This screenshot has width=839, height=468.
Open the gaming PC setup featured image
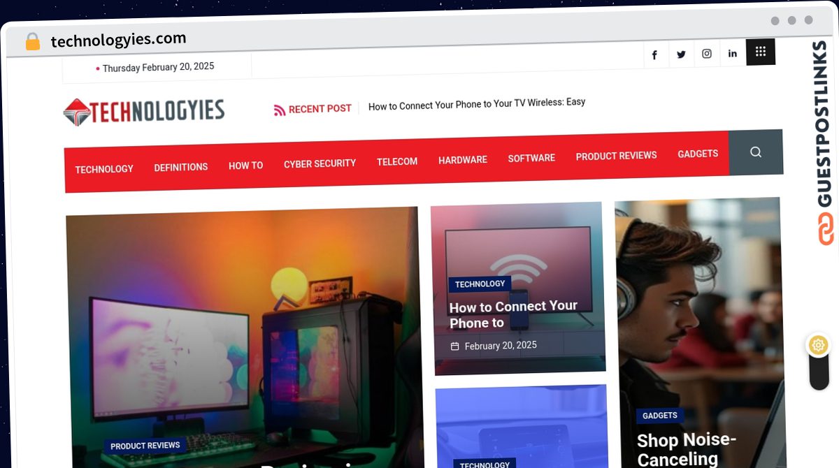pos(245,337)
